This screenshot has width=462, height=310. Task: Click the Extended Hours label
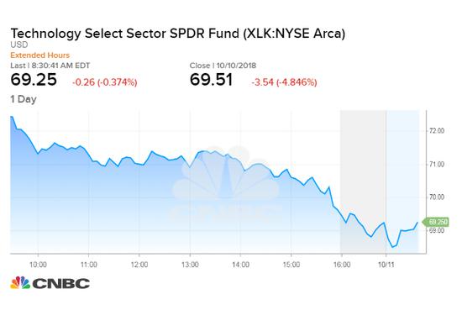click(x=40, y=55)
